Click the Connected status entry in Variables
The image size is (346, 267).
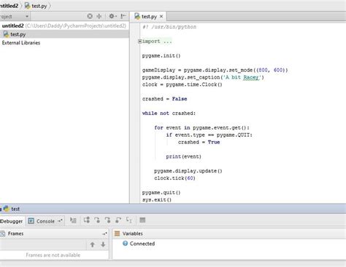click(139, 244)
